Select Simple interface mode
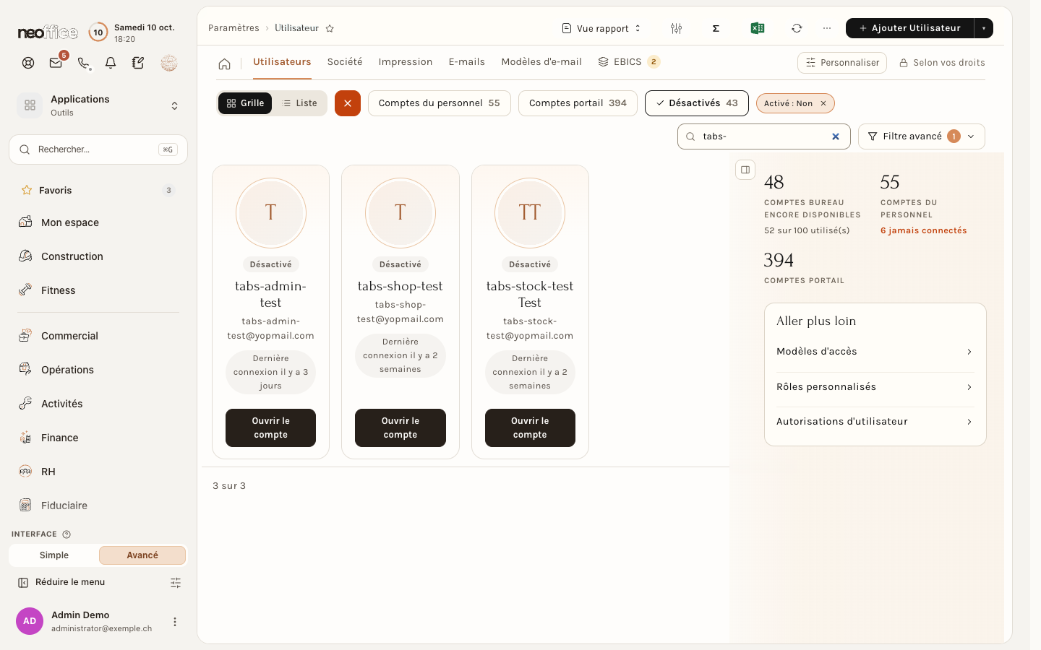Viewport: 1041px width, 650px height. pyautogui.click(x=54, y=555)
